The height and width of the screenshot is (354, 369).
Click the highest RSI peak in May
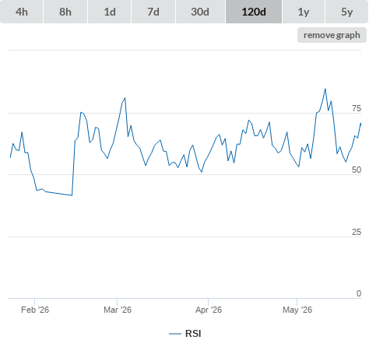coord(325,89)
